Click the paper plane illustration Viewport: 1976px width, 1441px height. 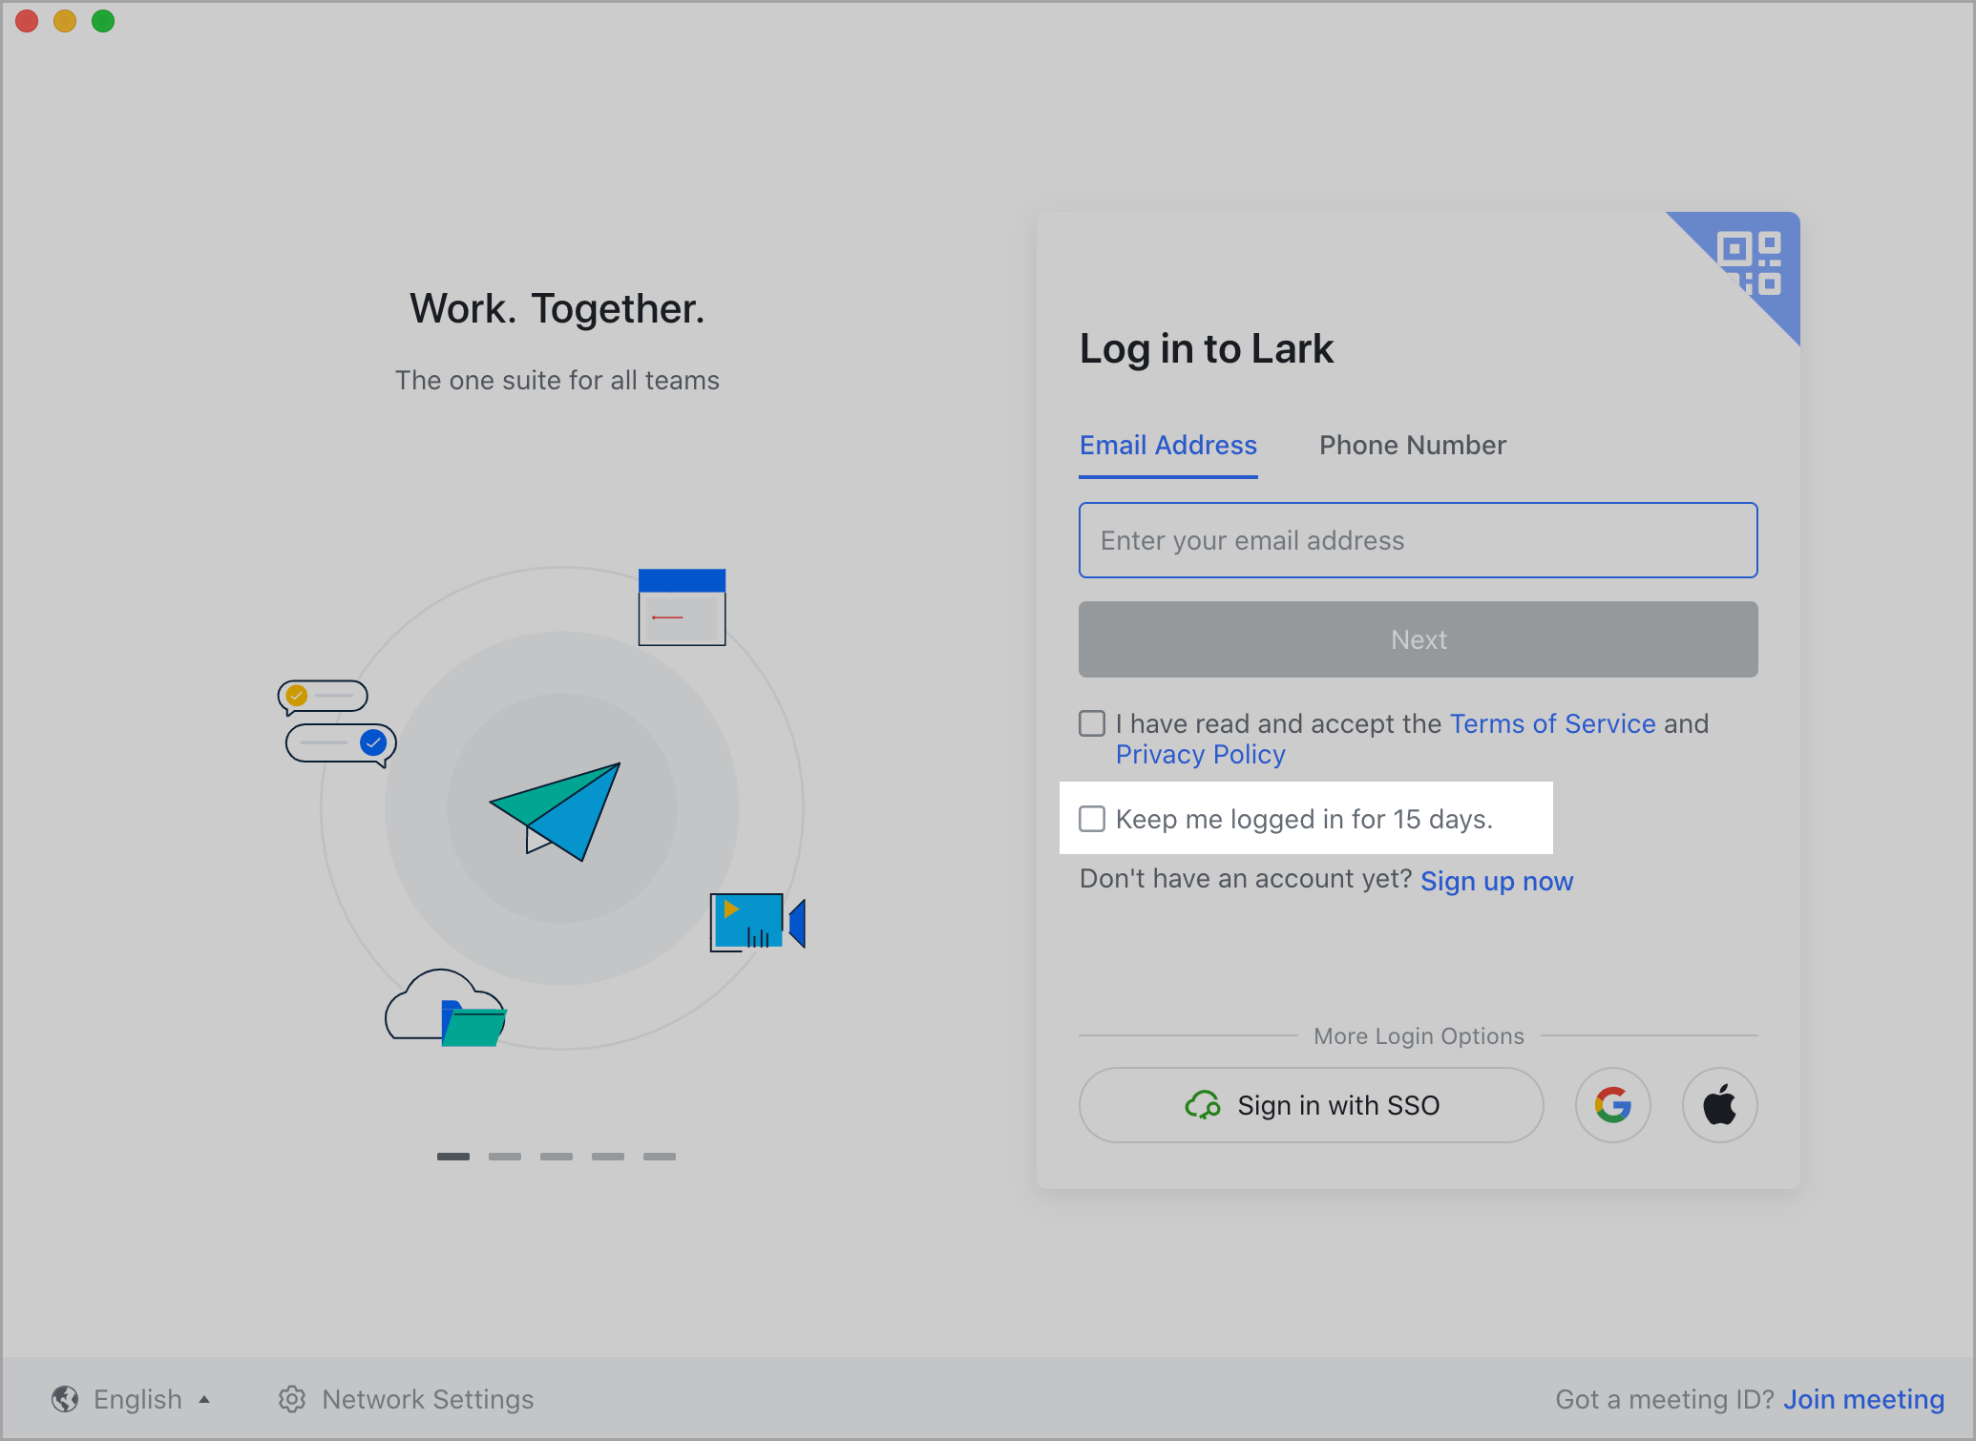(x=556, y=811)
